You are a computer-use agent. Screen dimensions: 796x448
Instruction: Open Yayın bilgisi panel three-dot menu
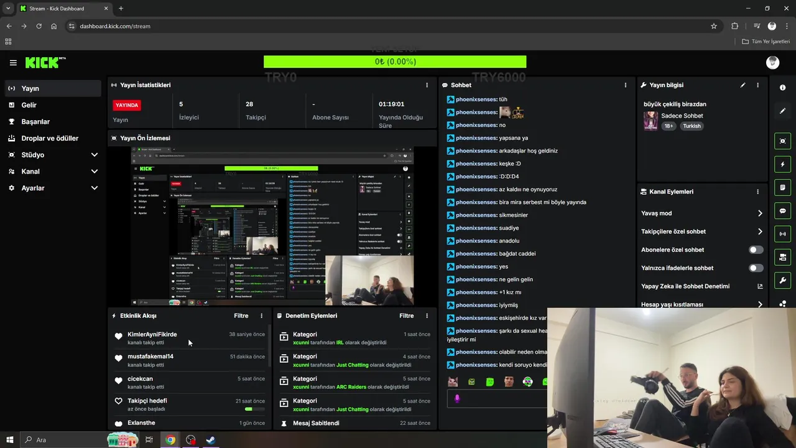(x=757, y=85)
